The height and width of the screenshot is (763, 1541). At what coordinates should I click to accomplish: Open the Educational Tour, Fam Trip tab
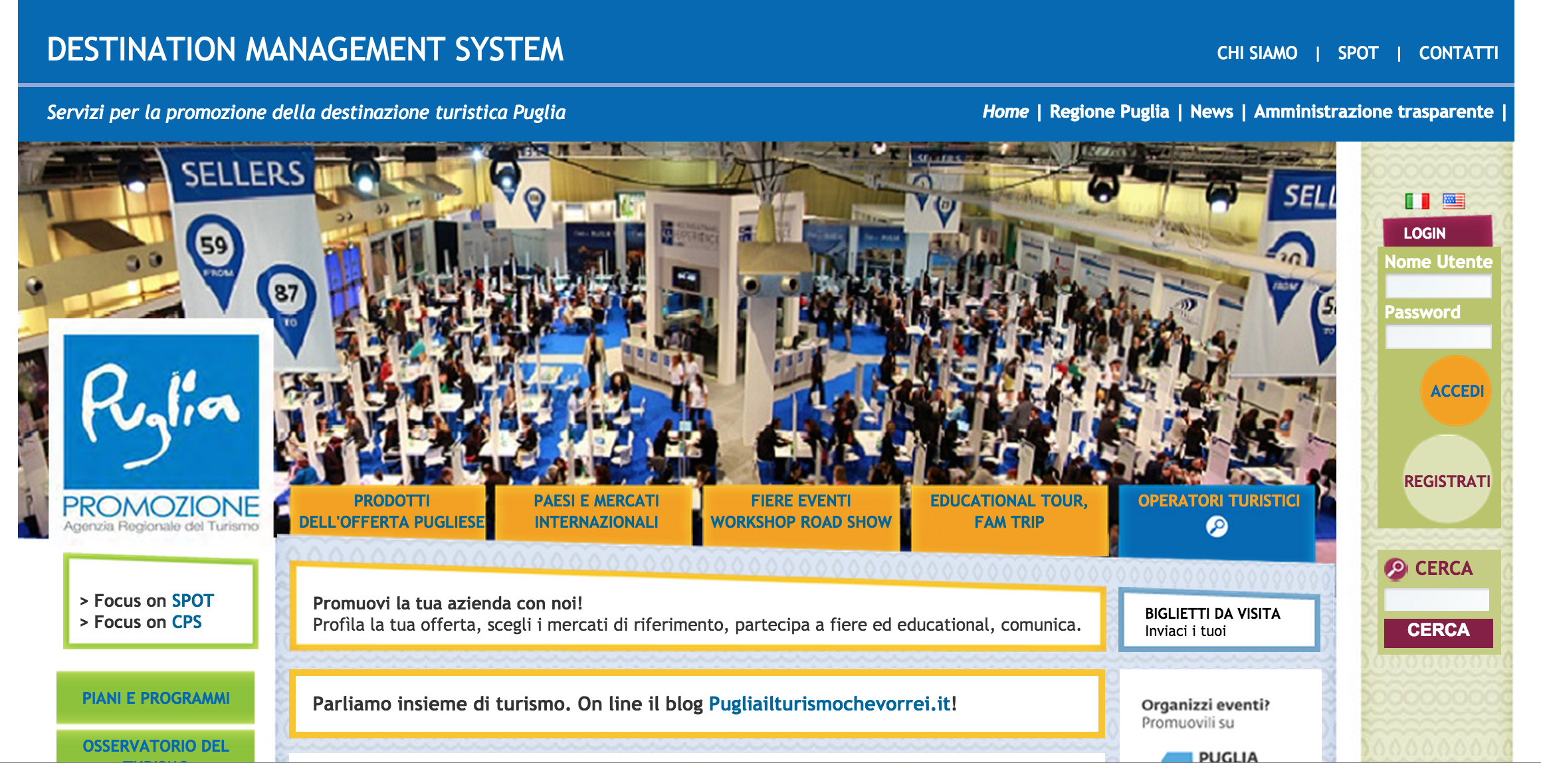pyautogui.click(x=1009, y=512)
